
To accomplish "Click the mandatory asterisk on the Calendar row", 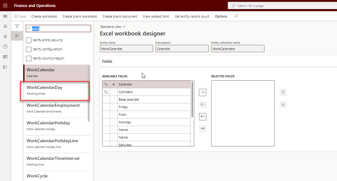I will (114, 85).
